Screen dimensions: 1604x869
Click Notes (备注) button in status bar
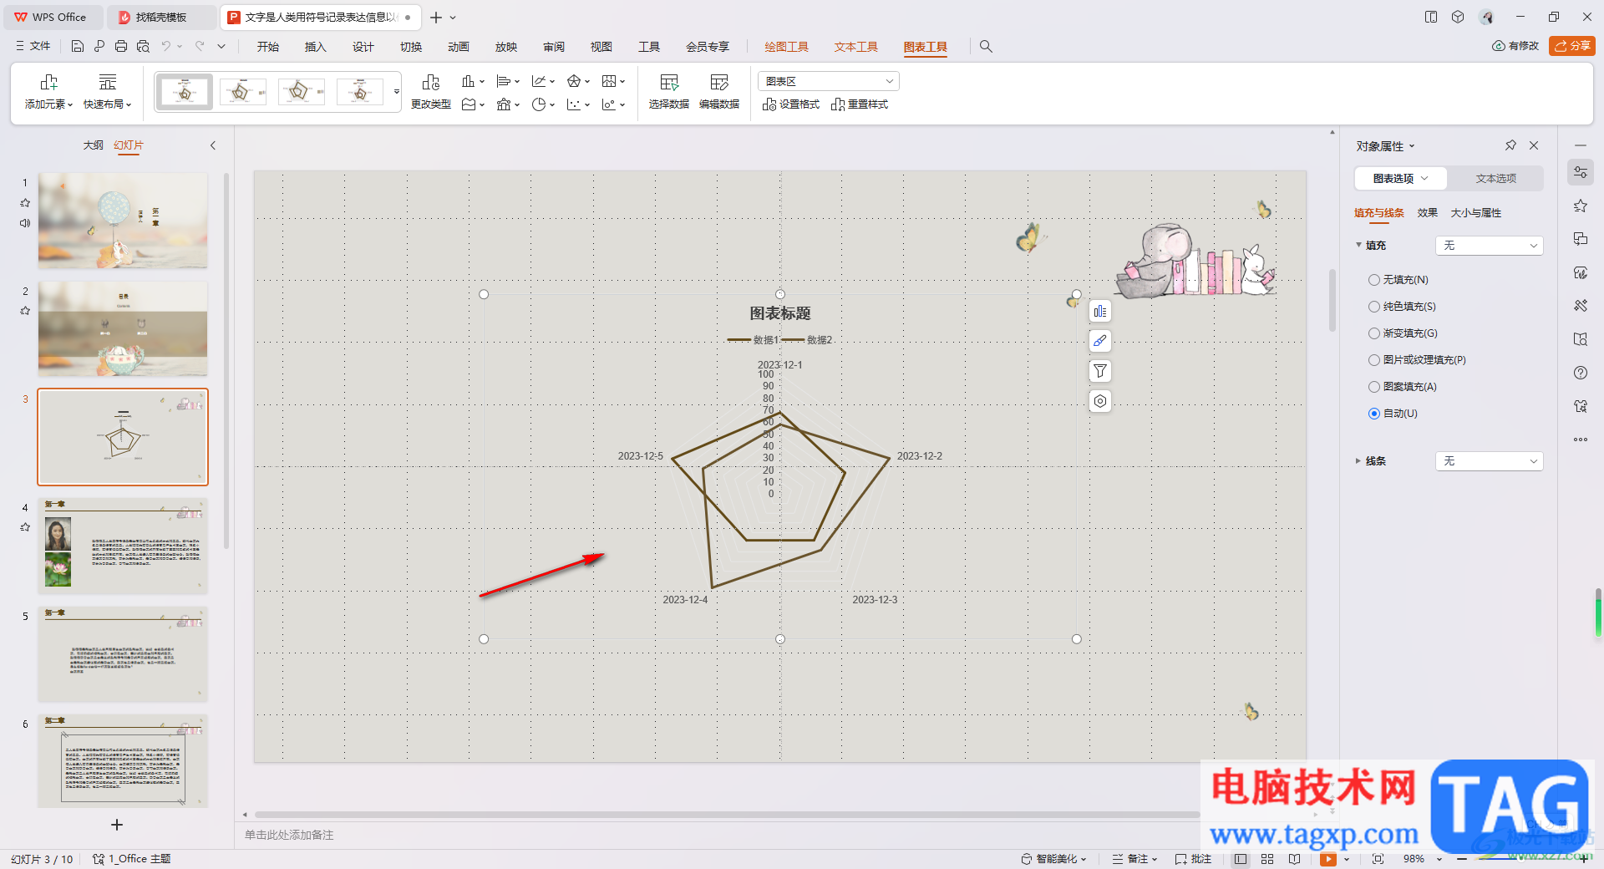point(1134,859)
